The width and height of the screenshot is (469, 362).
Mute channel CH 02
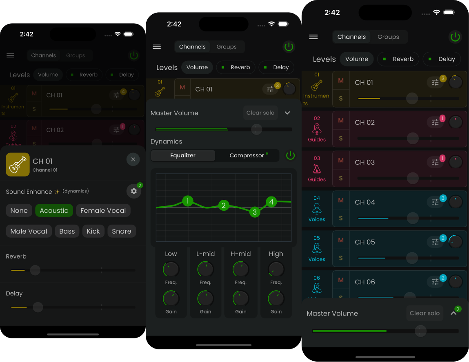[341, 121]
